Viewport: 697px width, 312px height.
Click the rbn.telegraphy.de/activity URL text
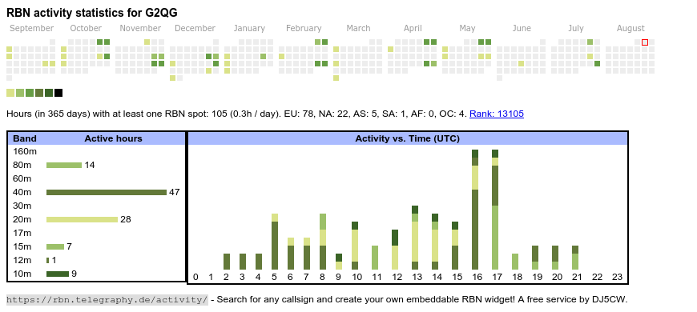pos(107,299)
